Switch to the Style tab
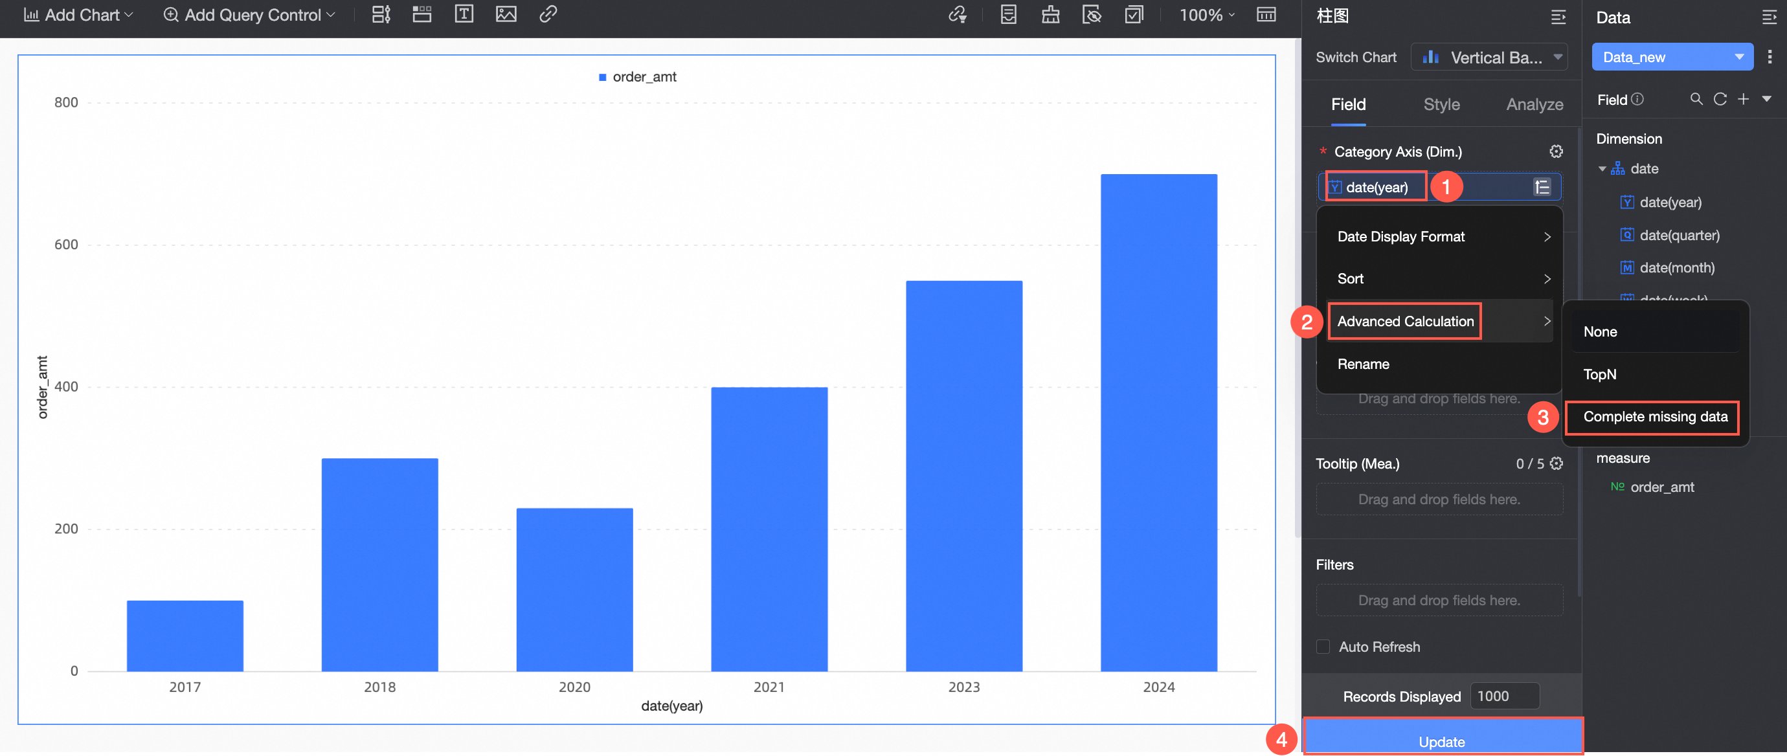Screen dimensions: 1787x756 1441,105
